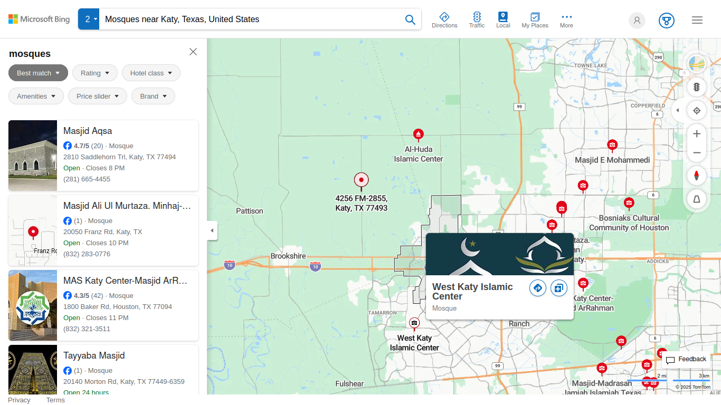Open the Privacy link
The height and width of the screenshot is (405, 721).
pyautogui.click(x=19, y=400)
